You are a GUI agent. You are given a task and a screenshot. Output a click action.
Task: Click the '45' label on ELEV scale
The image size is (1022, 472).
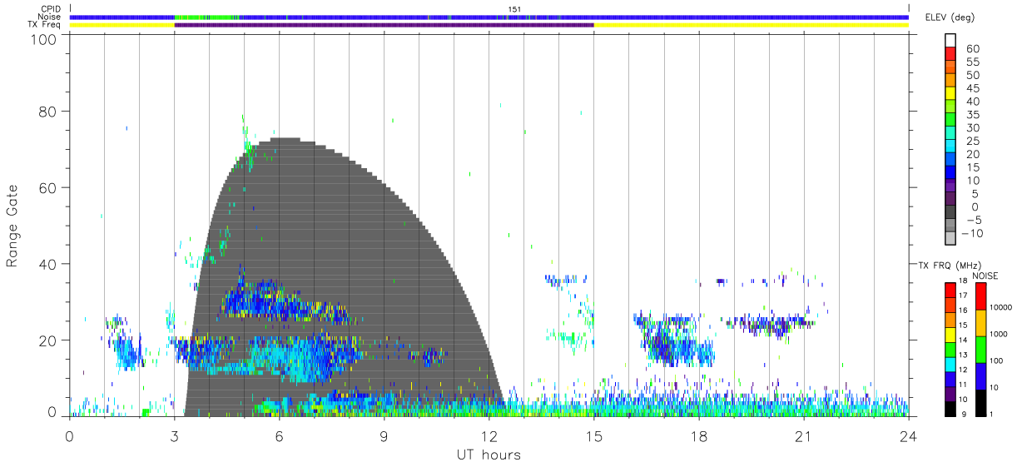point(972,88)
